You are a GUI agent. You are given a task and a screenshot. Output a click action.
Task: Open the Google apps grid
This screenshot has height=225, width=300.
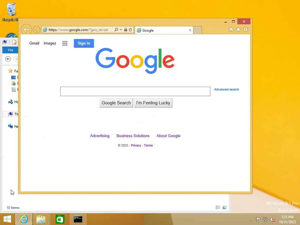[x=65, y=43]
